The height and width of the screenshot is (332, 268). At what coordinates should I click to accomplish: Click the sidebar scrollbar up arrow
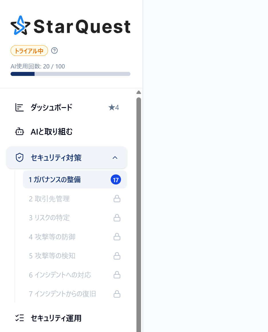coord(139,92)
